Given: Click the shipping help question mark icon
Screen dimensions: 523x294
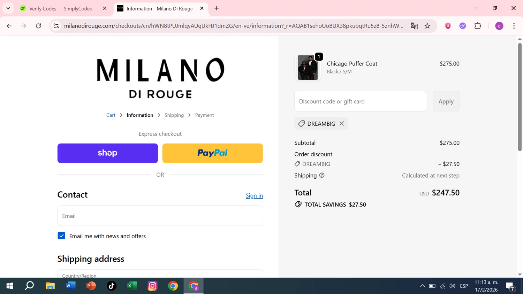Looking at the screenshot, I should pos(322,175).
